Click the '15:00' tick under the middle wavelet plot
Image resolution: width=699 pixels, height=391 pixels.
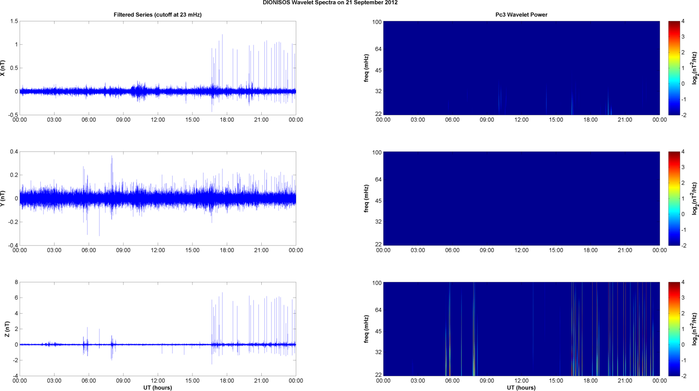coord(556,250)
